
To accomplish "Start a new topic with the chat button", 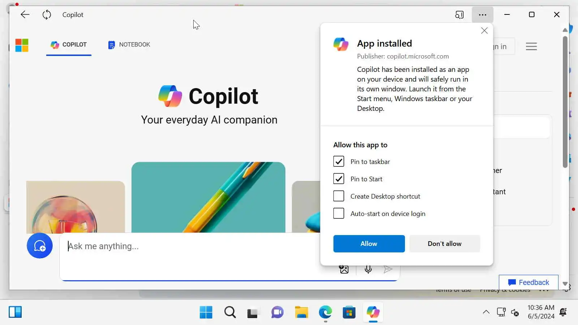I will click(40, 246).
